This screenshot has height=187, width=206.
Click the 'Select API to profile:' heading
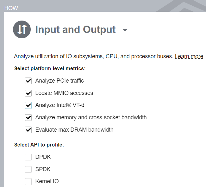39,145
